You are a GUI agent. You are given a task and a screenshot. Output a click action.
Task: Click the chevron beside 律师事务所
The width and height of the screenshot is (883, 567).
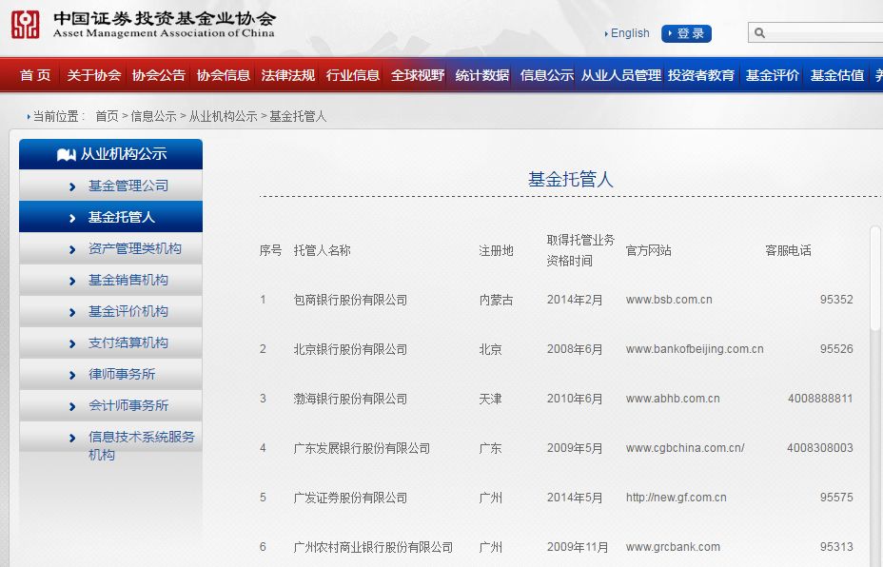[x=72, y=376]
